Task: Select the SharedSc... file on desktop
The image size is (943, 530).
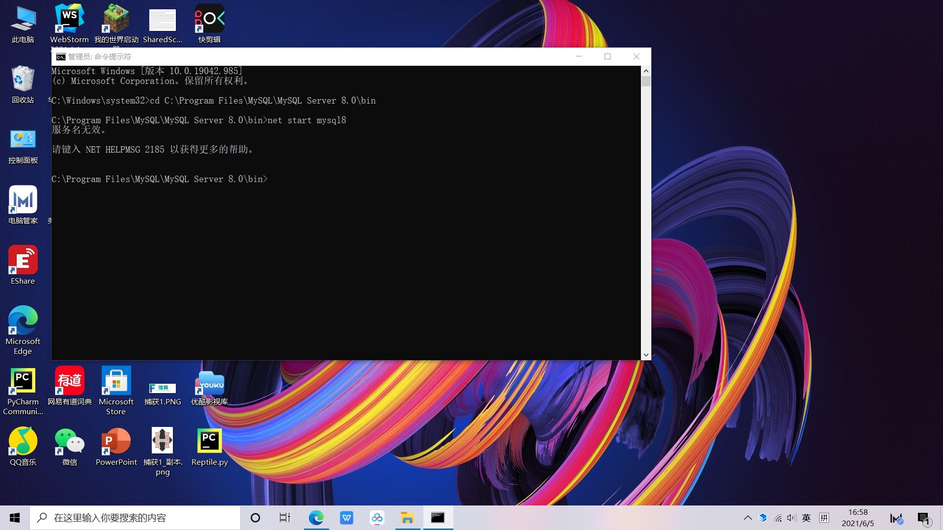Action: point(163,25)
